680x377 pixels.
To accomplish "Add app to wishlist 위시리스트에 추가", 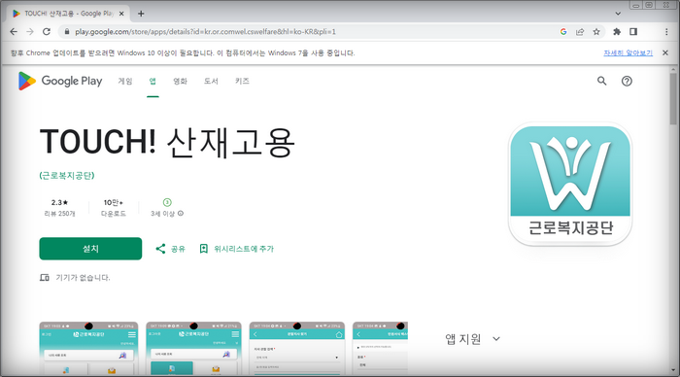I will coord(237,249).
